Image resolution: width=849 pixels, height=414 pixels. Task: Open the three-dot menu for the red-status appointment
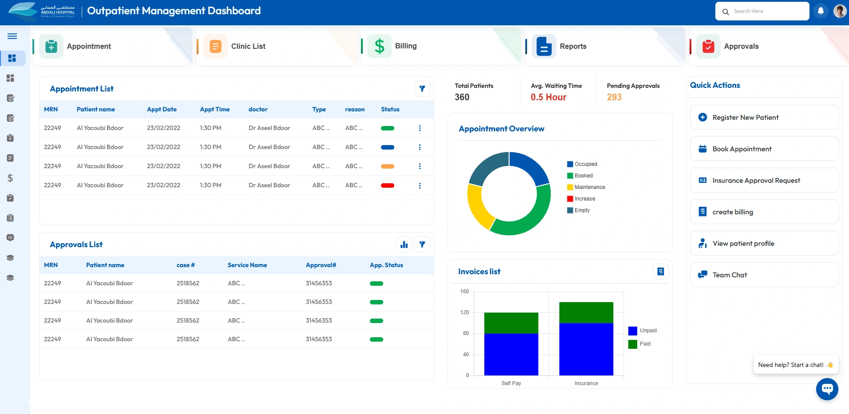pyautogui.click(x=420, y=185)
